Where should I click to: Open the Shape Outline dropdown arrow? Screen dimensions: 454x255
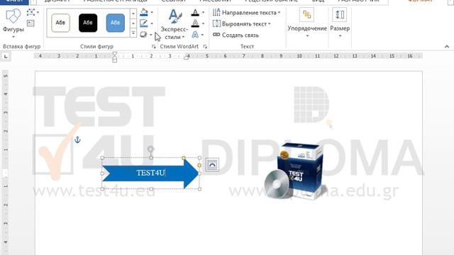152,23
